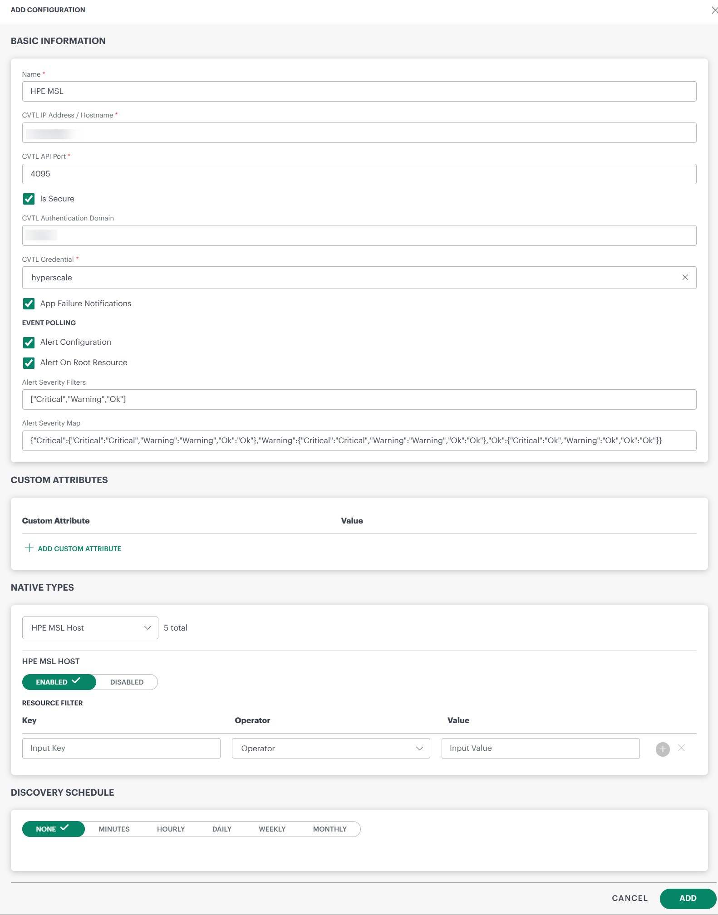The width and height of the screenshot is (718, 915).
Task: Open the CVTL Credential selector
Action: [x=349, y=278]
